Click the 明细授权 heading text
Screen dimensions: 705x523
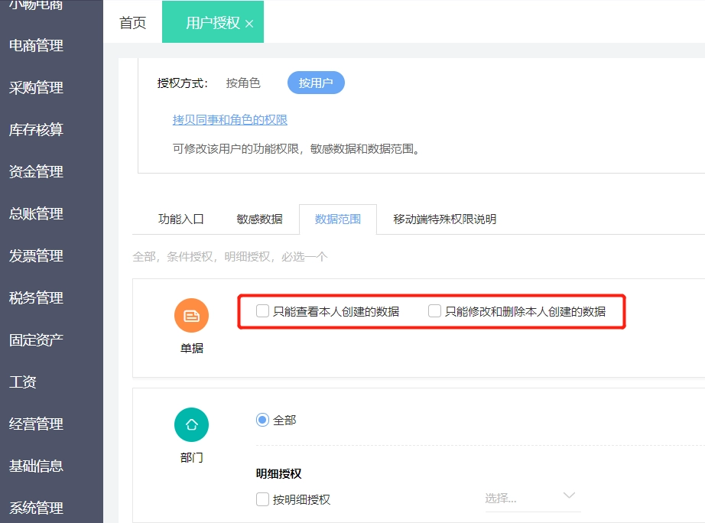(x=279, y=473)
